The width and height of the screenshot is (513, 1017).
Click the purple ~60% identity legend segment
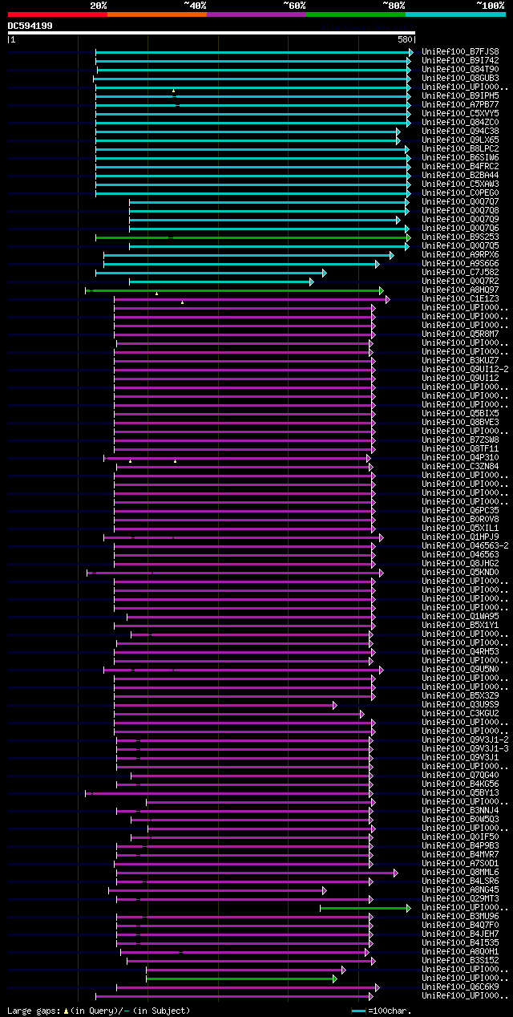[x=256, y=14]
